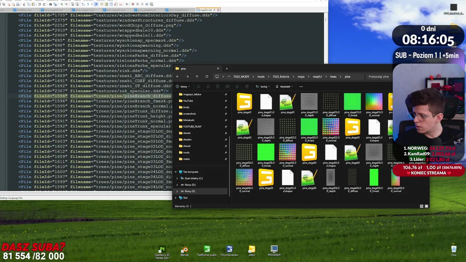
Task: Select the pine_stage05 Notepad++ xml file
Action: point(309,179)
